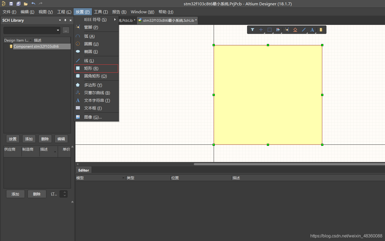Image resolution: width=385 pixels, height=241 pixels.
Task: Click the 删除 button in supplier section
Action: tap(37, 194)
